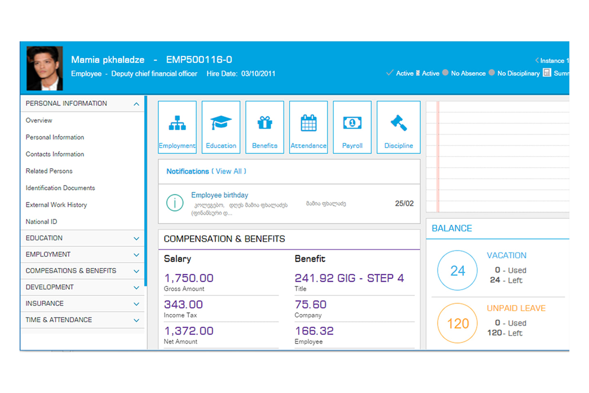Click the 75.60 Company benefit value
Viewport: 589px width, 393px height.
pyautogui.click(x=310, y=305)
